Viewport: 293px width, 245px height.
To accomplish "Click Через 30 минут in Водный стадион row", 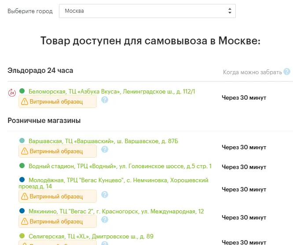I will coord(244,167).
